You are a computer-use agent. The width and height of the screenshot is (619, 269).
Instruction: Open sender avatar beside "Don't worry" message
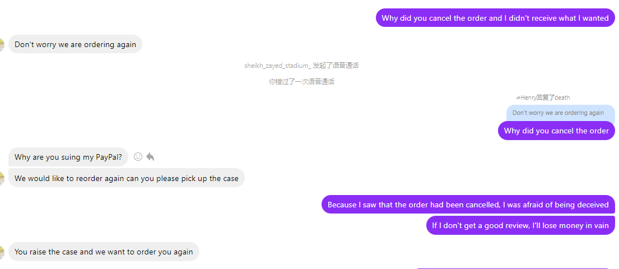(x=2, y=45)
